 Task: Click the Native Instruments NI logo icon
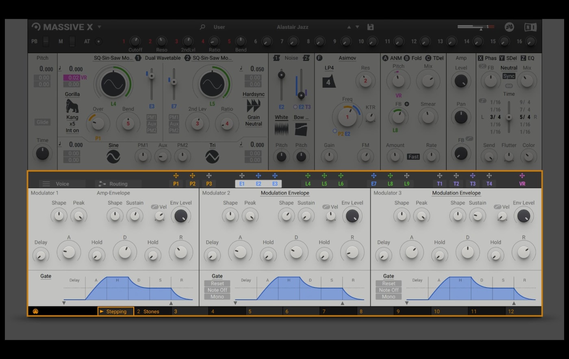point(530,27)
